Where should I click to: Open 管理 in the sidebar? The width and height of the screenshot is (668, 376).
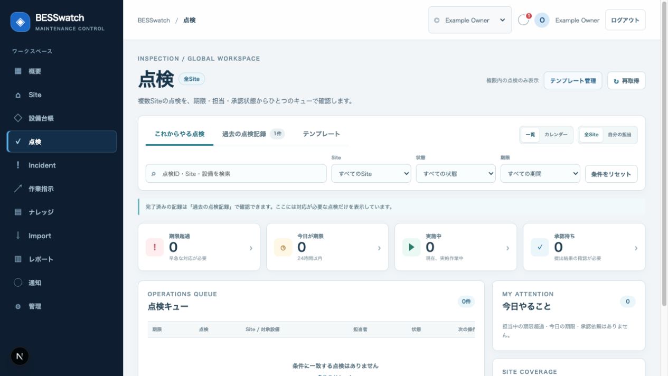click(62, 306)
